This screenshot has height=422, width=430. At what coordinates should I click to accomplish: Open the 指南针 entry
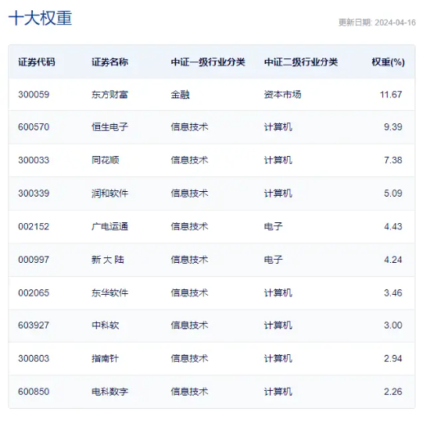click(106, 359)
